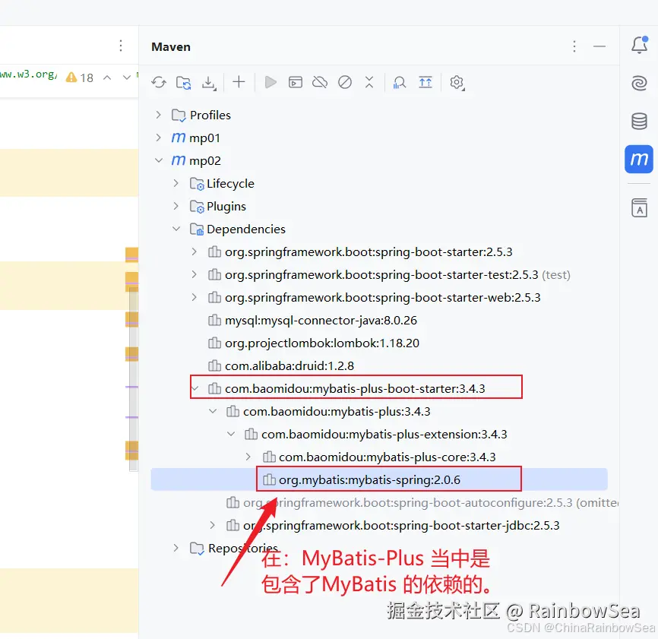Viewport: 658px width, 639px height.
Task: Expand spring-boot-starter:2.5.3 dependency
Action: click(x=194, y=251)
